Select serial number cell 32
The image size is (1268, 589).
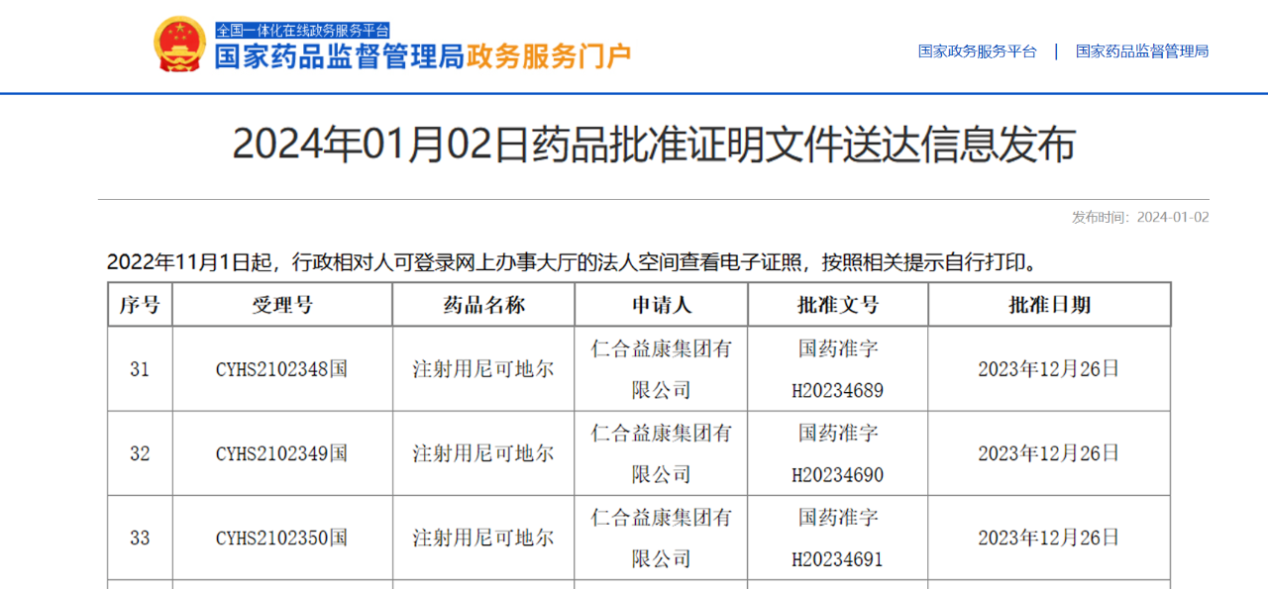pos(140,453)
